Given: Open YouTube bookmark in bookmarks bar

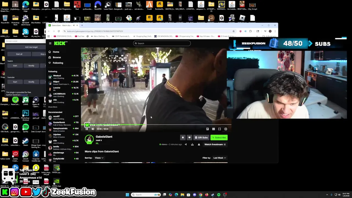Looking at the screenshot, I should tap(79, 36).
